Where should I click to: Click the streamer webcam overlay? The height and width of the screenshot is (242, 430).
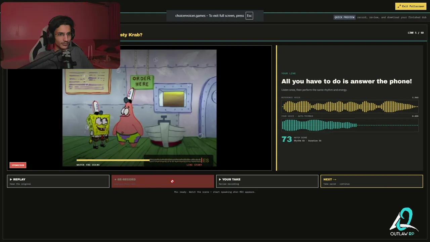click(60, 35)
